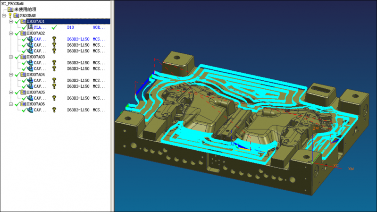
Task: Click the cavity mill icon under DN007A05
Action: coord(30,98)
